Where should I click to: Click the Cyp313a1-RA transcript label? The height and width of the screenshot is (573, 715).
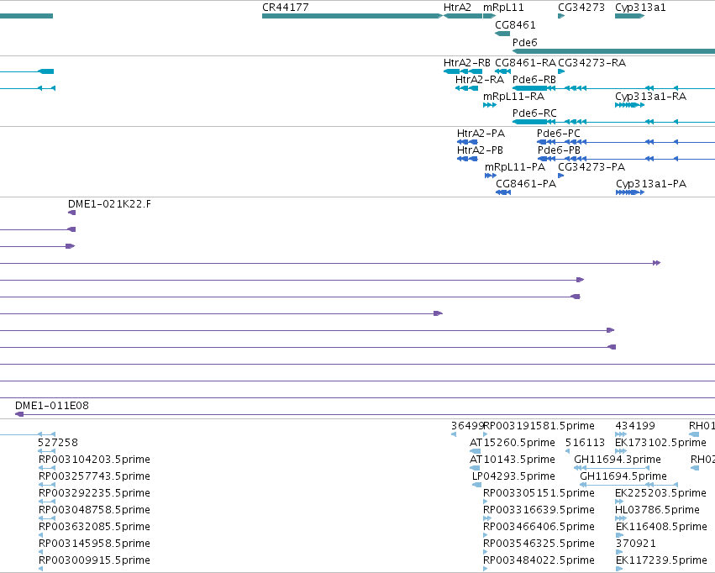click(650, 96)
